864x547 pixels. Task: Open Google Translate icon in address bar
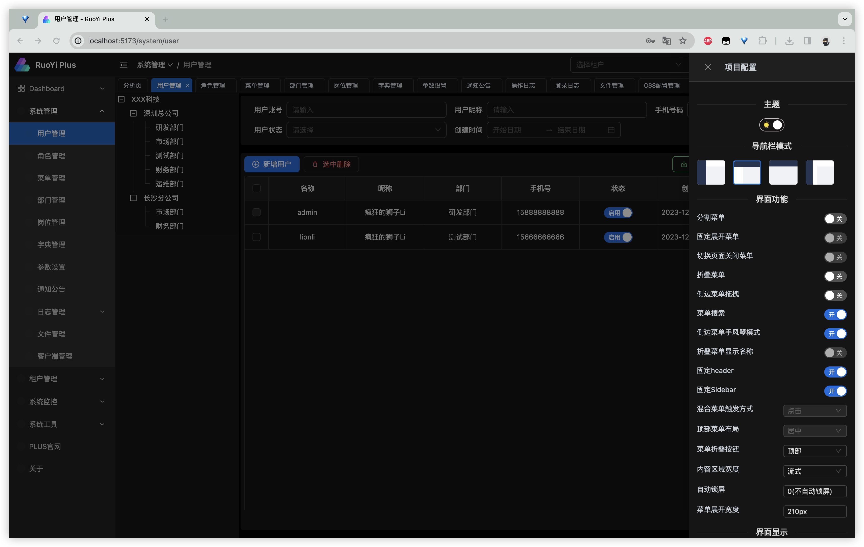click(x=666, y=41)
